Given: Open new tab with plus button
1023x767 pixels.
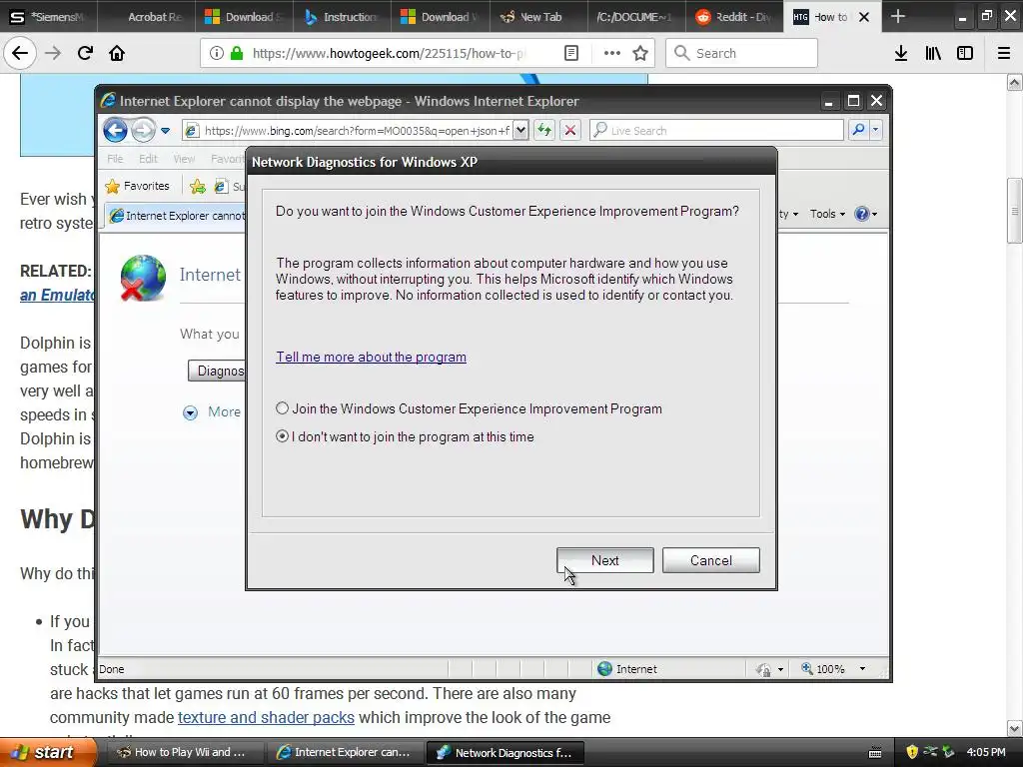Looking at the screenshot, I should pos(898,16).
